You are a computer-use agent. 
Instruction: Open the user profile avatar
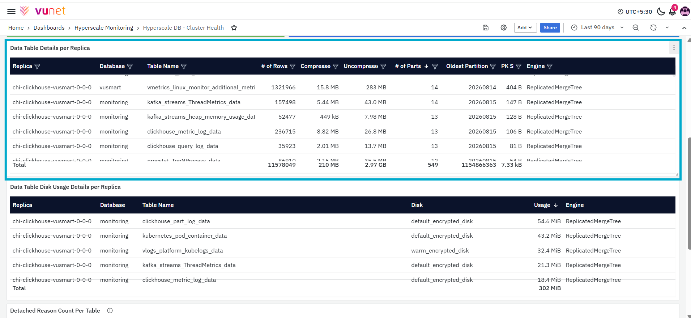click(685, 12)
